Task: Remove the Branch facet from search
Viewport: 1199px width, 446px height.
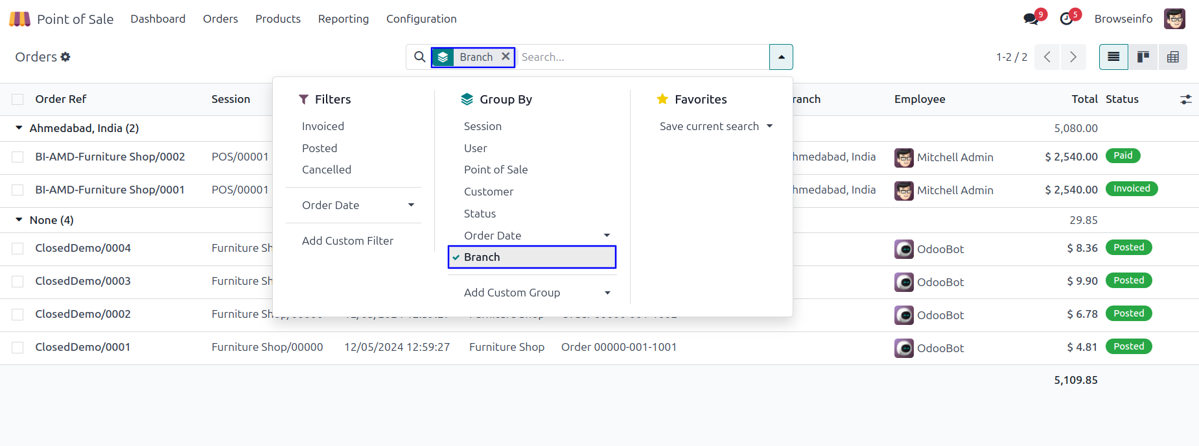Action: (506, 57)
